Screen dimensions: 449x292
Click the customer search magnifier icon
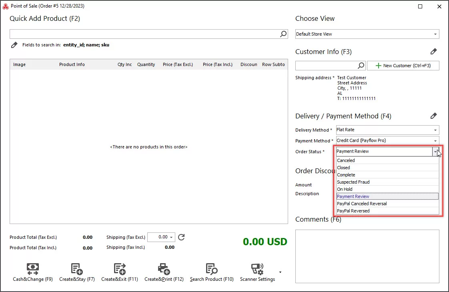361,66
